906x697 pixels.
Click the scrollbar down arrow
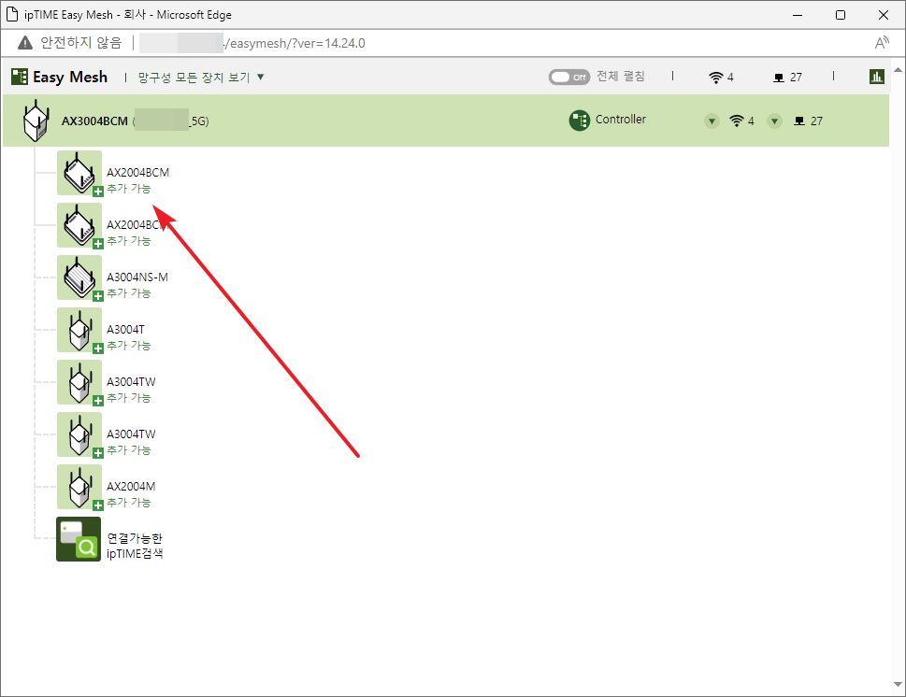(x=898, y=684)
